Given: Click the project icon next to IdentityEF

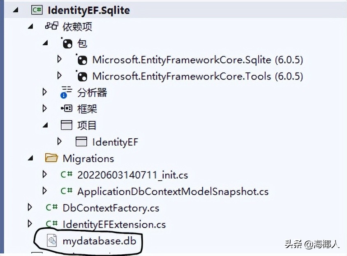Looking at the screenshot, I should [x=81, y=142].
